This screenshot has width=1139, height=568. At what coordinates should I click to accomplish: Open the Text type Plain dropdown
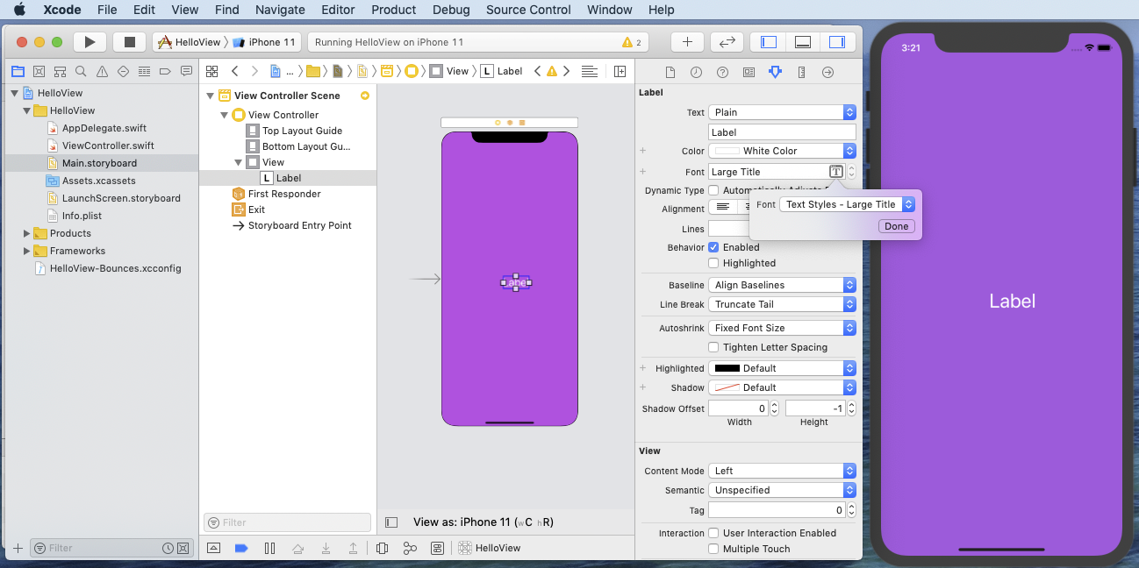pyautogui.click(x=782, y=112)
